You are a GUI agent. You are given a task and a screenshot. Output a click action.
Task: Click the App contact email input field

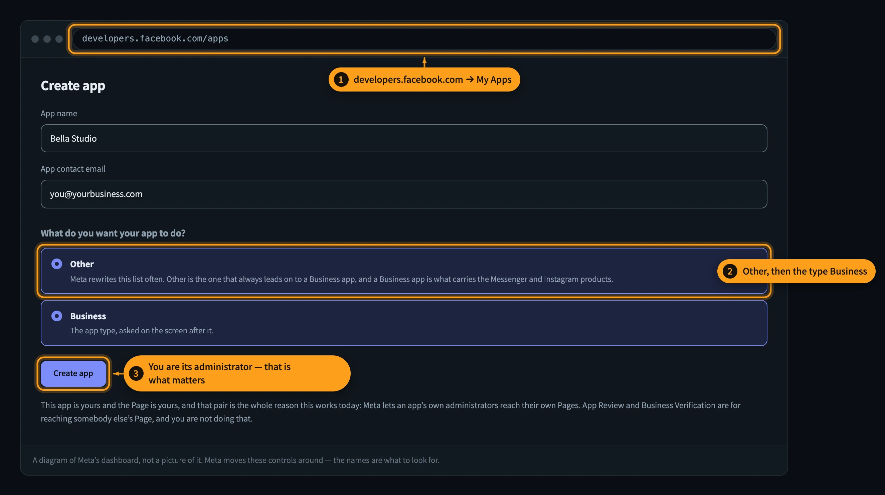(404, 194)
